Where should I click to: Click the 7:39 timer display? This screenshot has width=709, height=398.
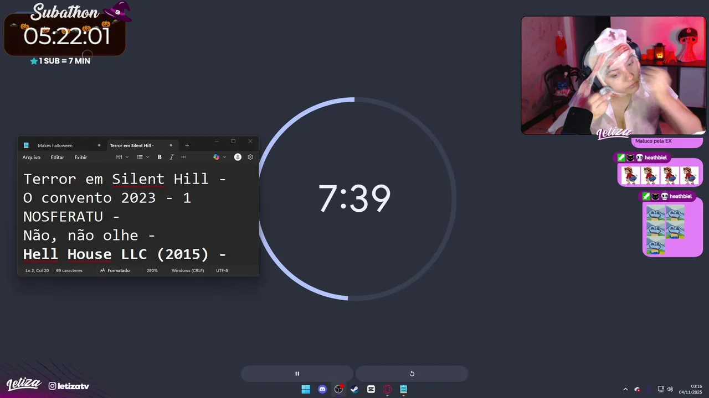click(354, 199)
